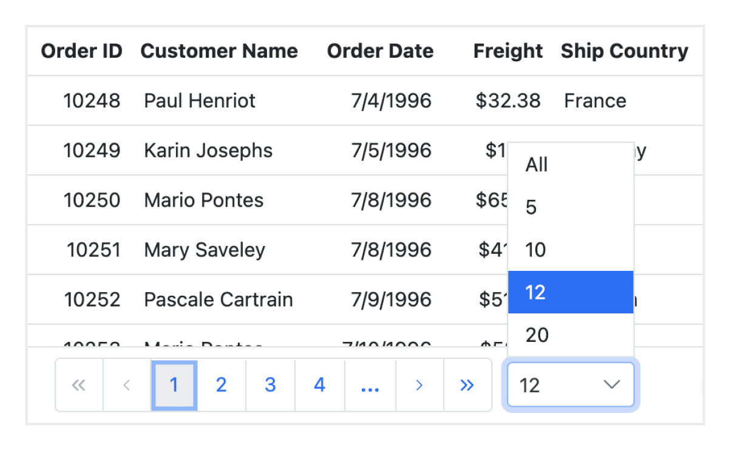Click the previous-page arrow
Screen dimensions: 729x450
[x=126, y=385]
